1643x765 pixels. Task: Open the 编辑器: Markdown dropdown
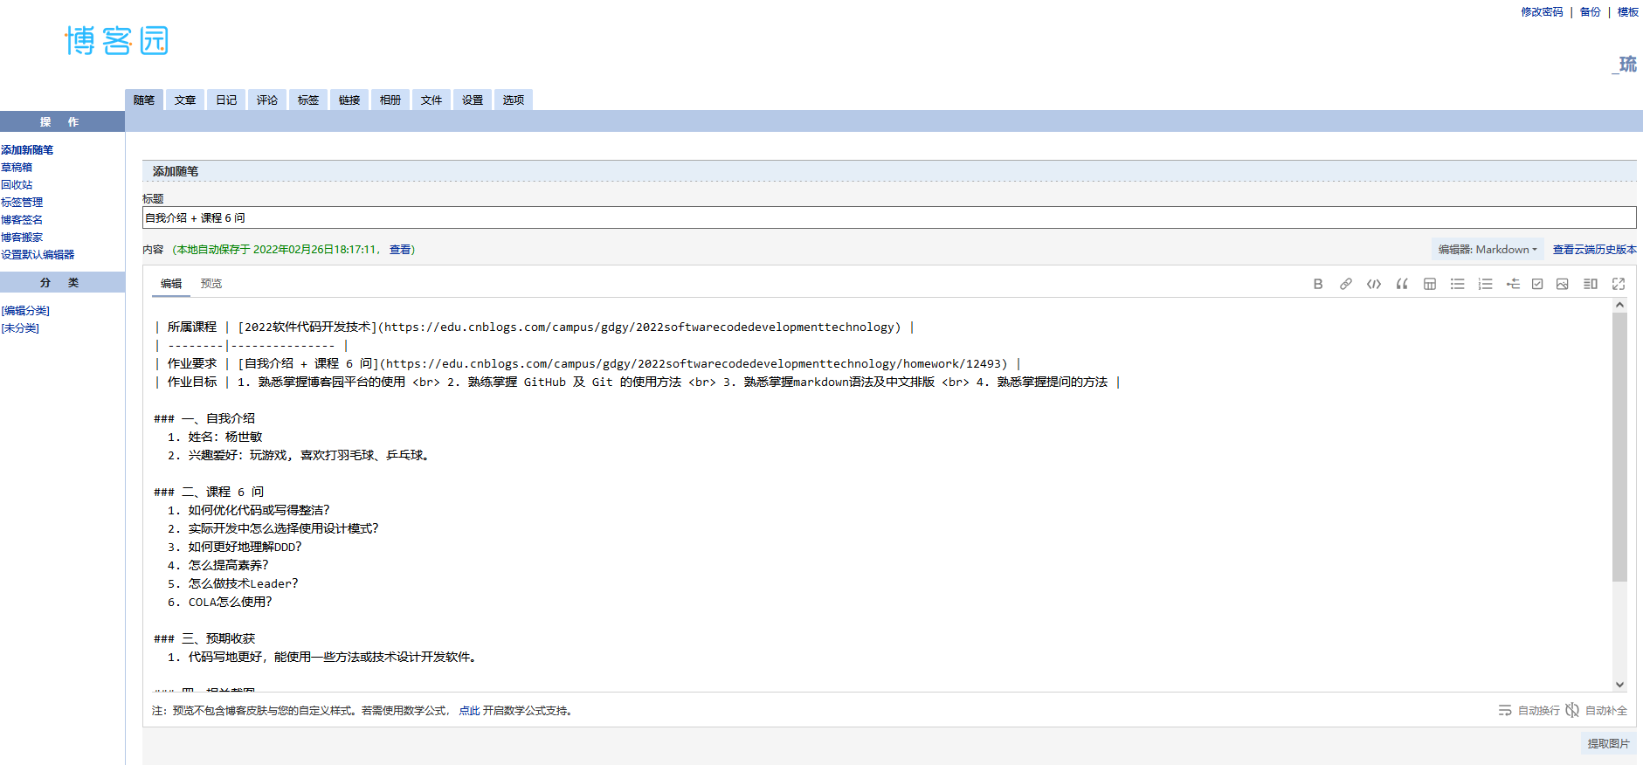[1488, 250]
